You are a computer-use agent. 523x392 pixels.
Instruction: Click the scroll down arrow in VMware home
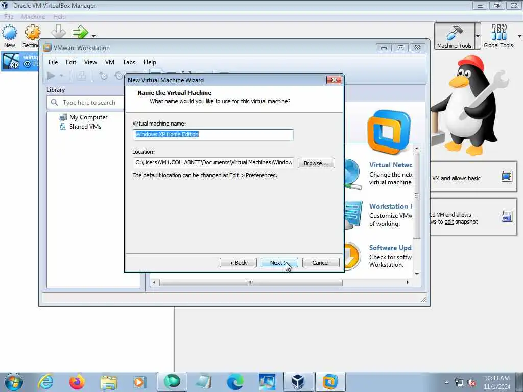click(417, 274)
